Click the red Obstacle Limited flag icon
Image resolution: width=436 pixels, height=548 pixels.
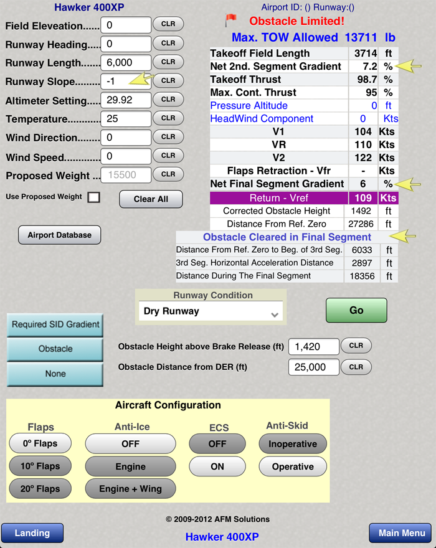pyautogui.click(x=230, y=21)
